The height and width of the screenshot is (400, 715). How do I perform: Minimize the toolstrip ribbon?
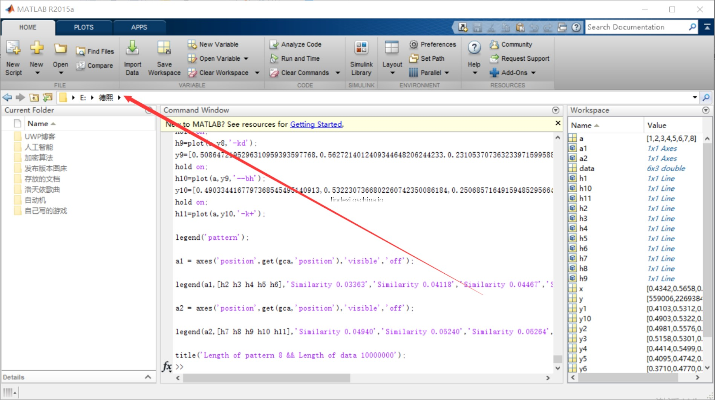point(707,27)
